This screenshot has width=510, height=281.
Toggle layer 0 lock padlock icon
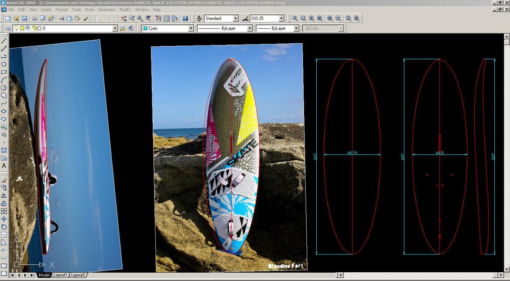click(34, 28)
